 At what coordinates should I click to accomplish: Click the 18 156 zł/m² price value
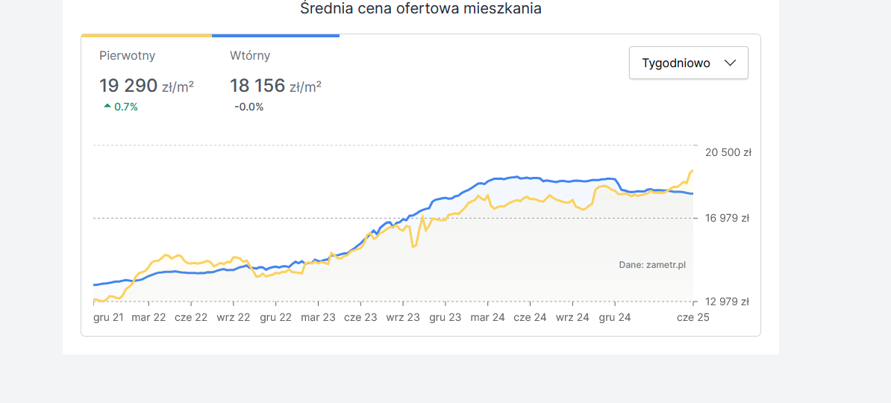(x=275, y=86)
